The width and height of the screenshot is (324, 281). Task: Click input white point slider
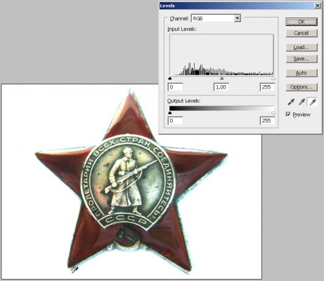[273, 79]
